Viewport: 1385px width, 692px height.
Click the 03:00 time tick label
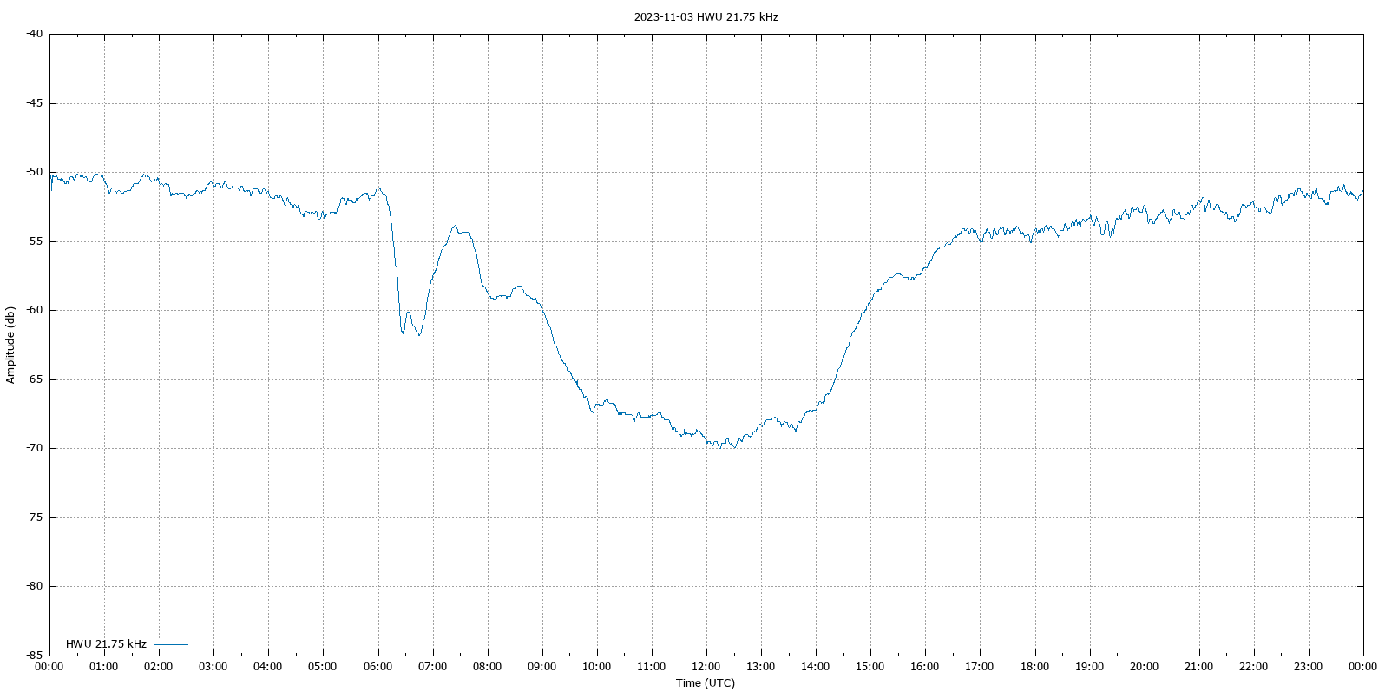[x=213, y=667]
